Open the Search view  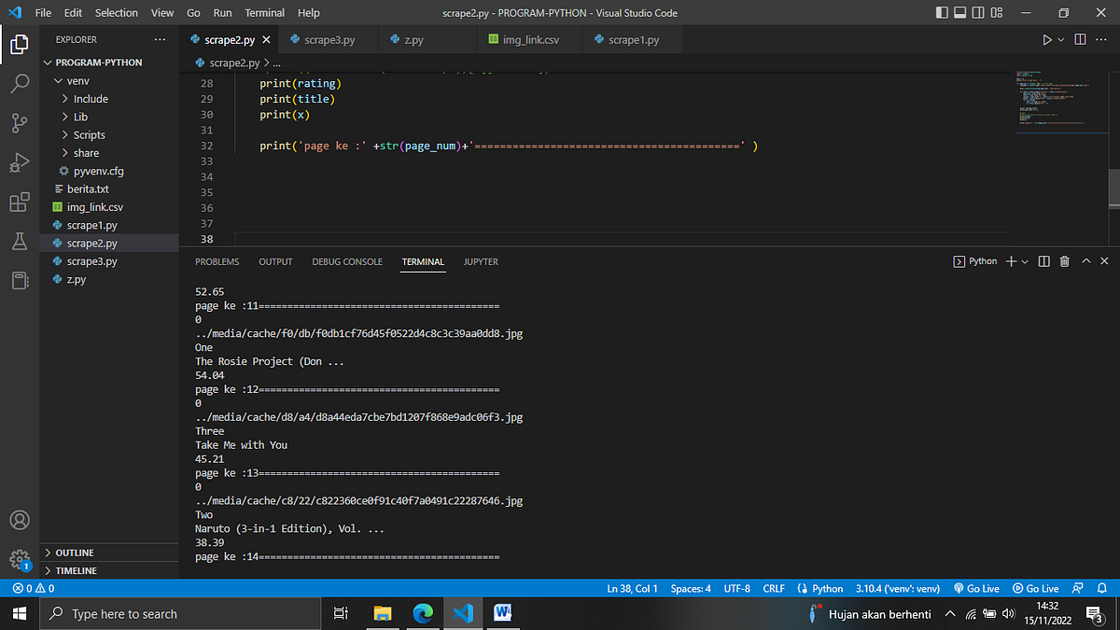(x=20, y=83)
